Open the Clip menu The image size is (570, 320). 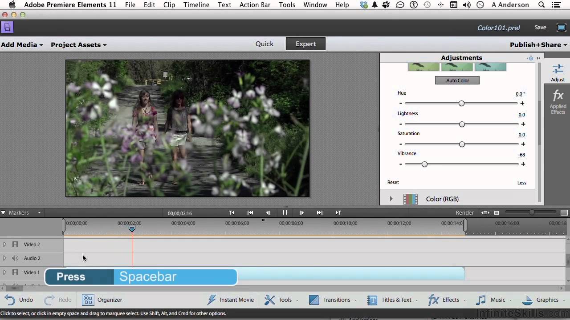tap(169, 5)
